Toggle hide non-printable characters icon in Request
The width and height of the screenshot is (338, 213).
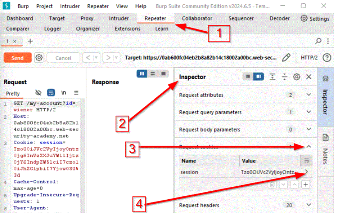[x=39, y=93]
